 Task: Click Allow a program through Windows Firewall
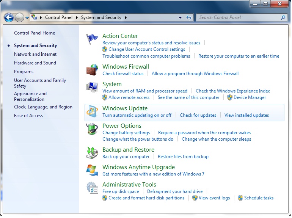[x=195, y=74]
